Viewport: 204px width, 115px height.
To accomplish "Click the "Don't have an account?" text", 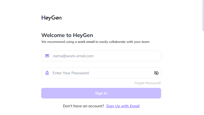I will click(84, 106).
